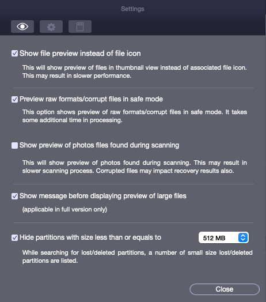Click the Close button
This screenshot has width=266, height=302.
(225, 289)
